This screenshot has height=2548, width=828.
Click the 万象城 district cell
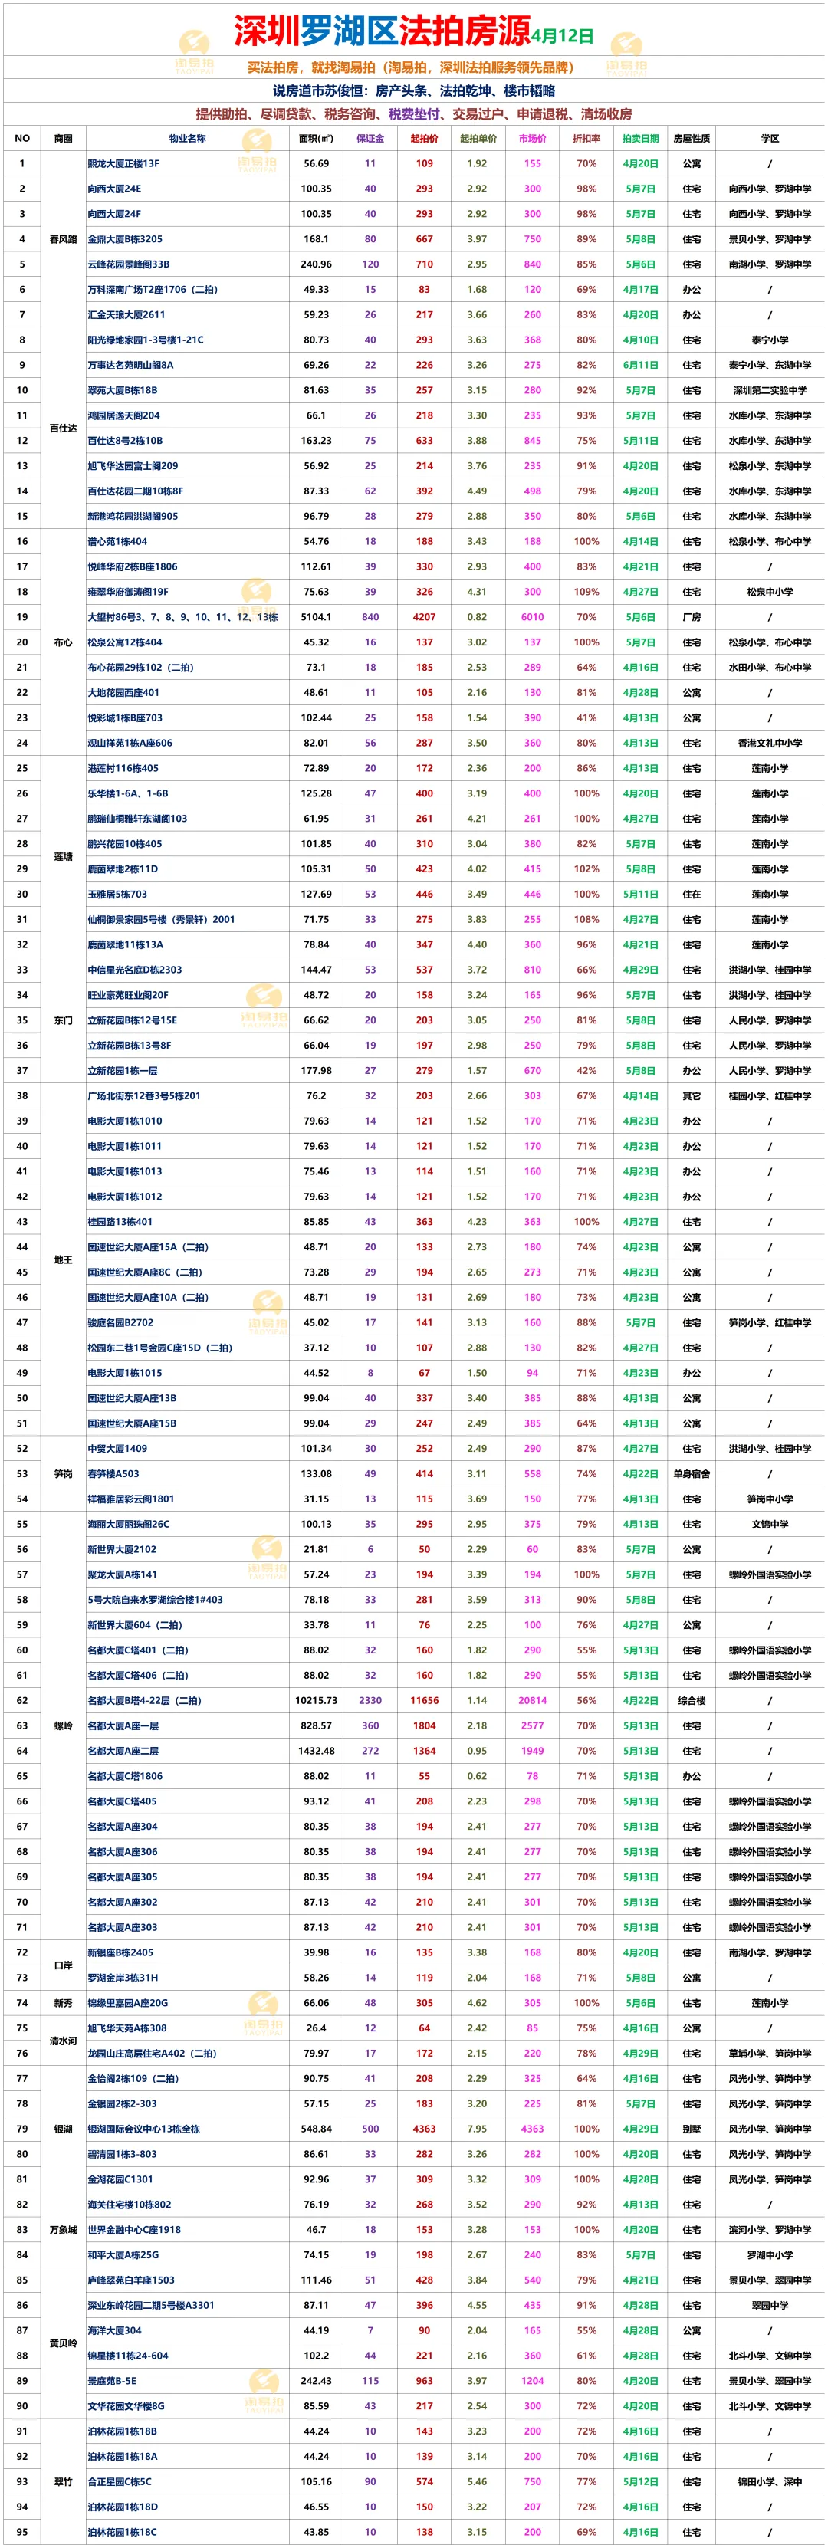pos(64,2229)
